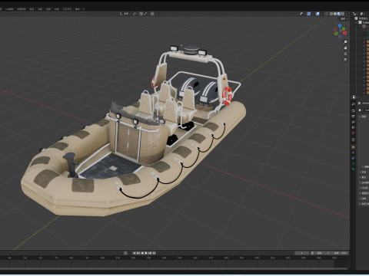Switch to the Geometry Nodes workspace tab
This screenshot has width=369, height=276.
[67, 8]
